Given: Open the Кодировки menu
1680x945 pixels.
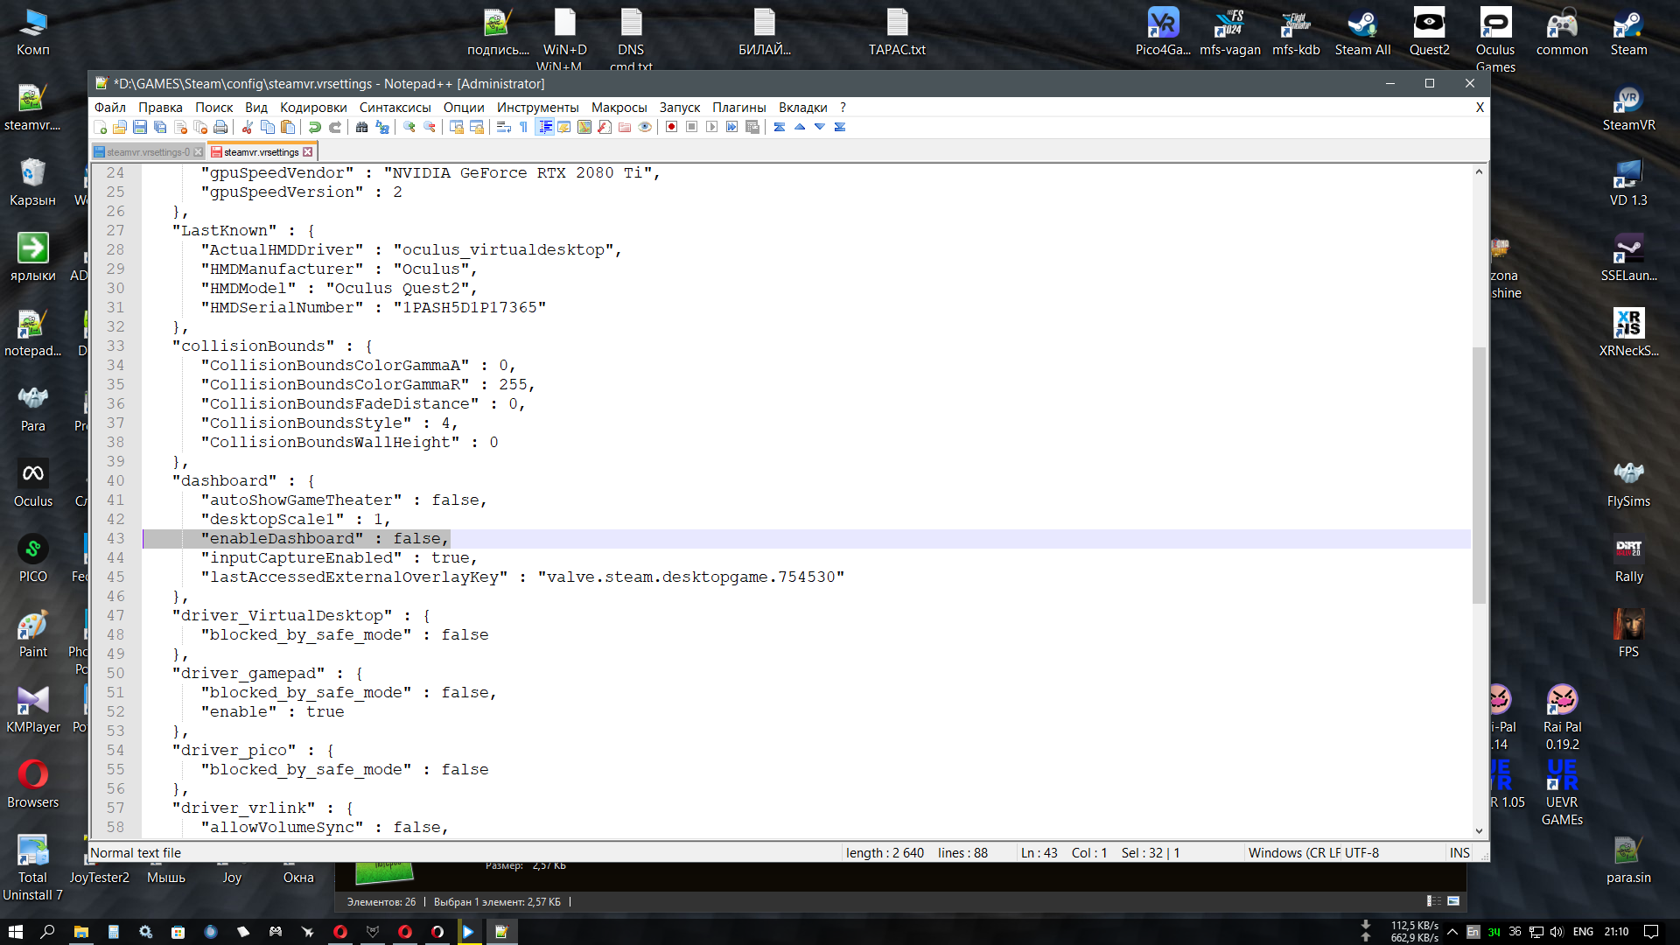Looking at the screenshot, I should 313,108.
